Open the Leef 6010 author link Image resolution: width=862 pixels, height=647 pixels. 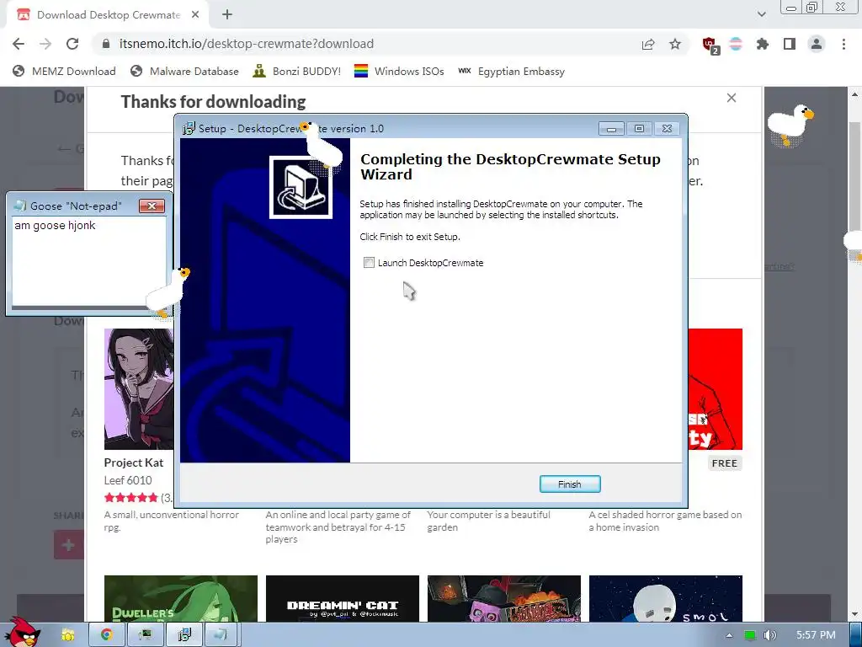tap(128, 480)
